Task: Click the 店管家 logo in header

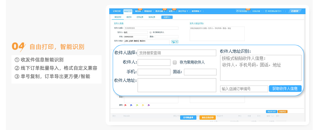Action: [295, 11]
